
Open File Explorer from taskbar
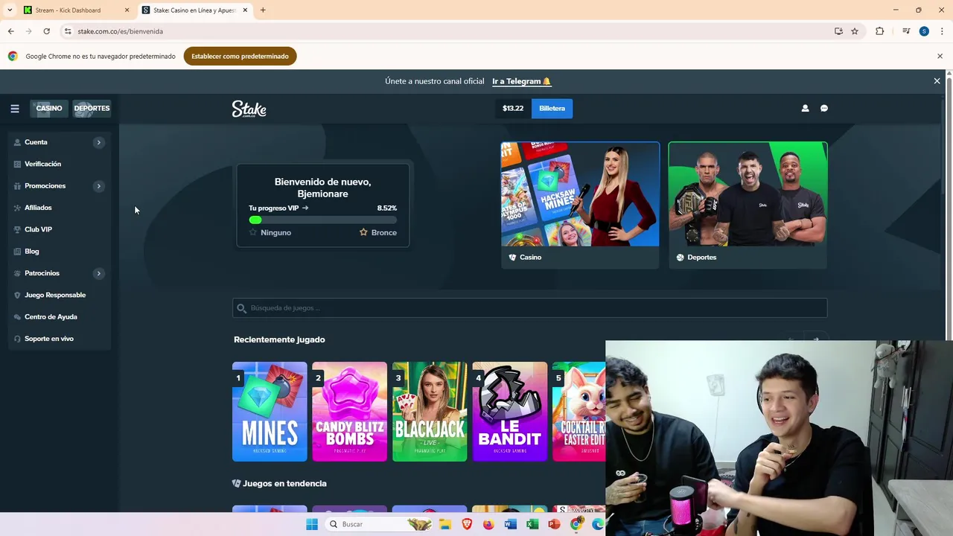pyautogui.click(x=445, y=524)
